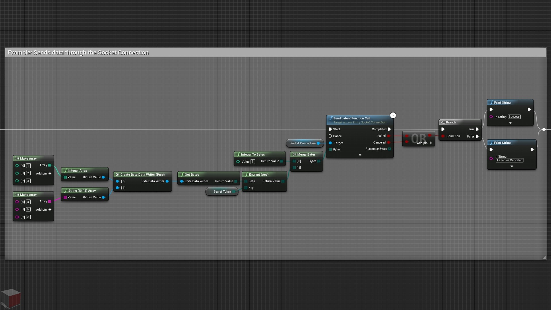Click the Canceled output pin
Screen dimensions: 551x310
pyautogui.click(x=389, y=142)
